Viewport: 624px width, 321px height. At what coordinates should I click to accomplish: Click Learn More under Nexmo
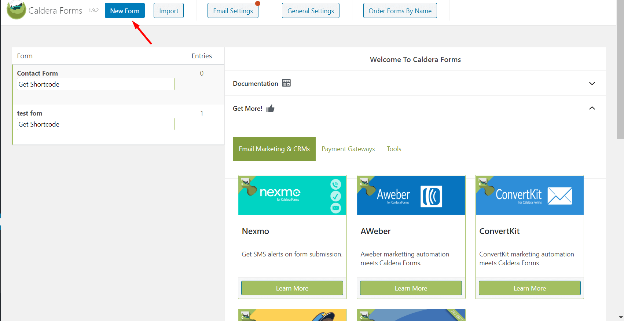pyautogui.click(x=292, y=288)
